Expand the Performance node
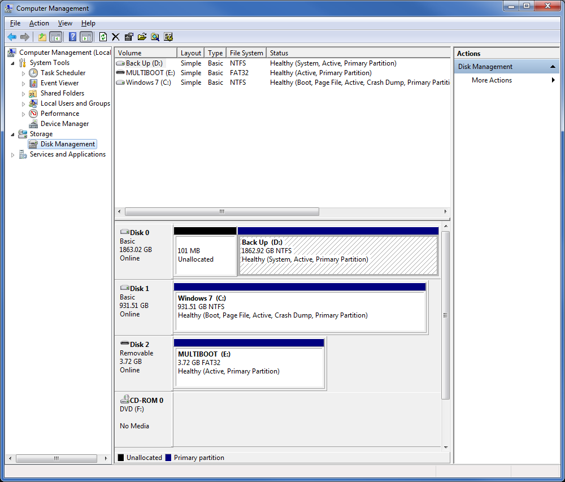This screenshot has height=482, width=565. point(23,114)
